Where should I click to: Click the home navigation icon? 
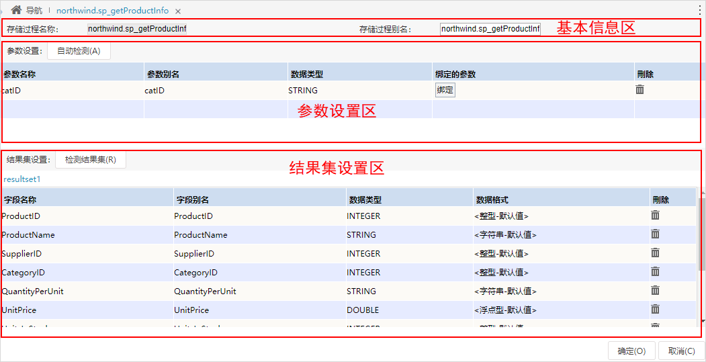16,9
